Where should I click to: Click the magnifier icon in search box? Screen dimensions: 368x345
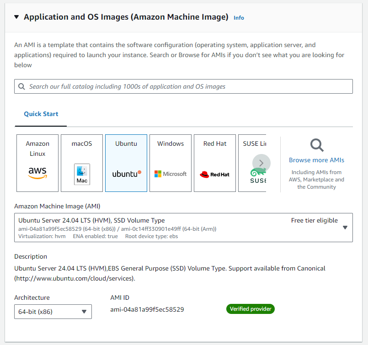(x=21, y=86)
